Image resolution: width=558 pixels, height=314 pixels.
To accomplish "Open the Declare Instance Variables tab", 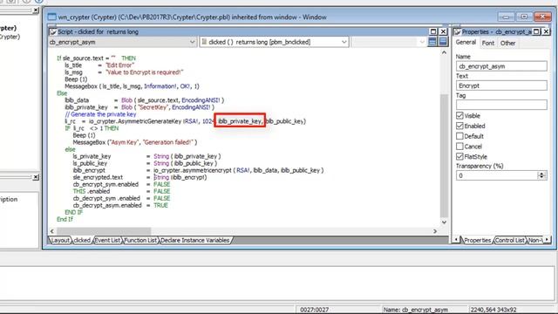I will [195, 241].
